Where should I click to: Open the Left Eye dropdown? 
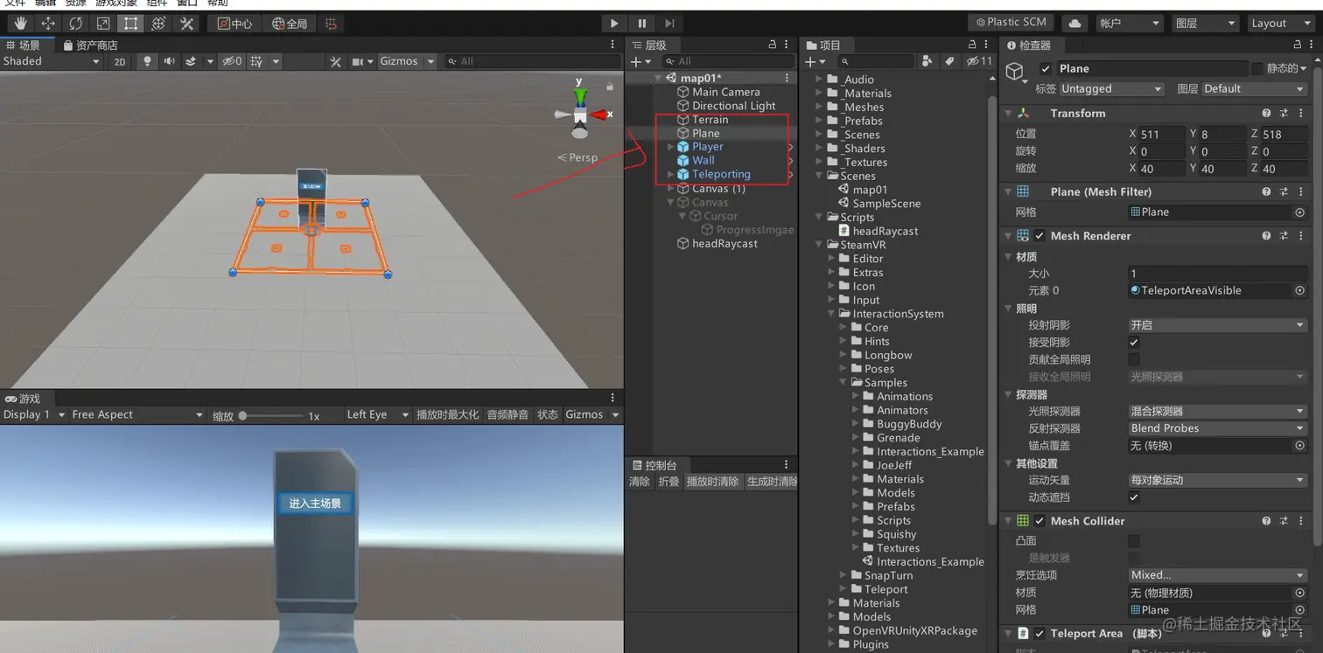377,414
